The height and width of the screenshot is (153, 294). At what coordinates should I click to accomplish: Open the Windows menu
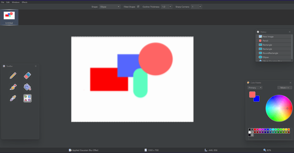pos(16,2)
